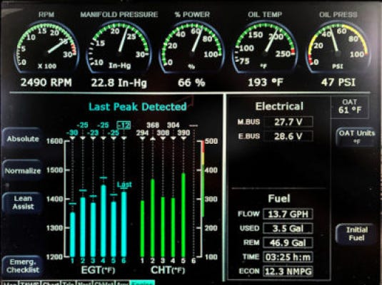Click the RPM gauge dial
Viewport: 382px width, 285px height.
[x=46, y=48]
